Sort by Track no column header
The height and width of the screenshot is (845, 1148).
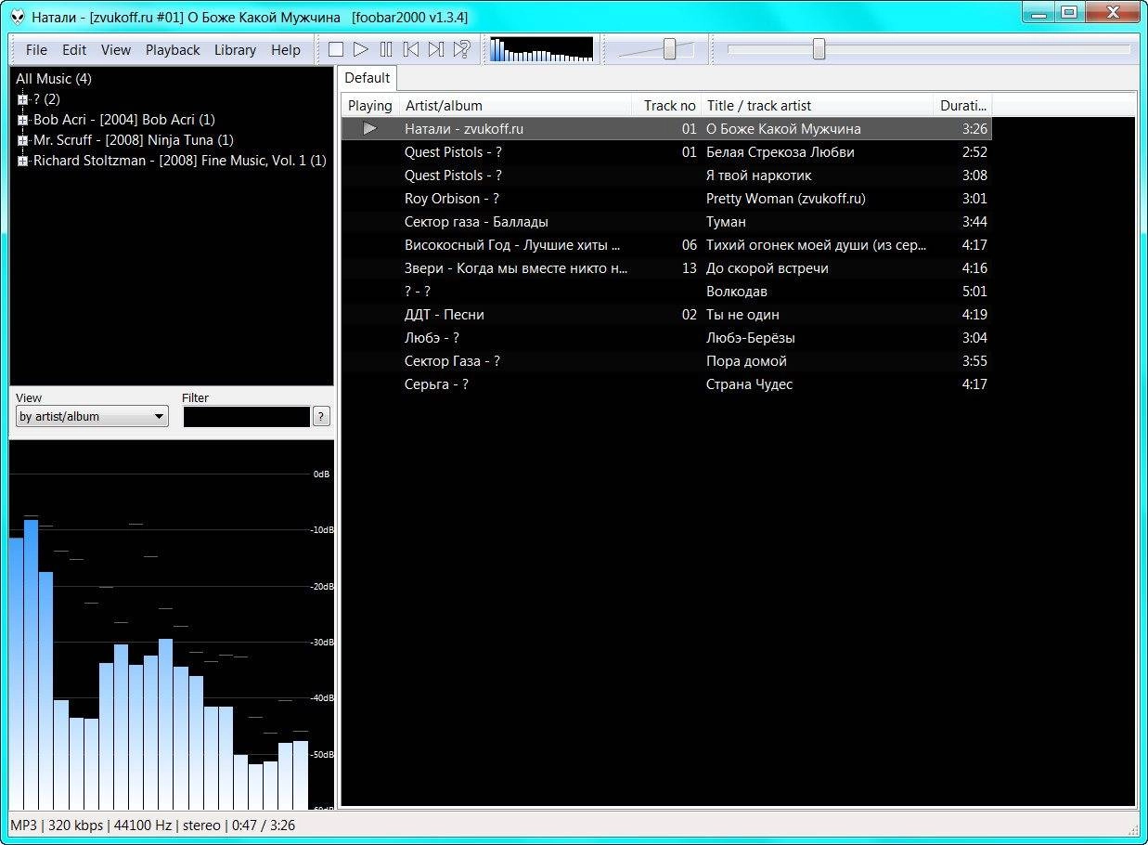666,106
